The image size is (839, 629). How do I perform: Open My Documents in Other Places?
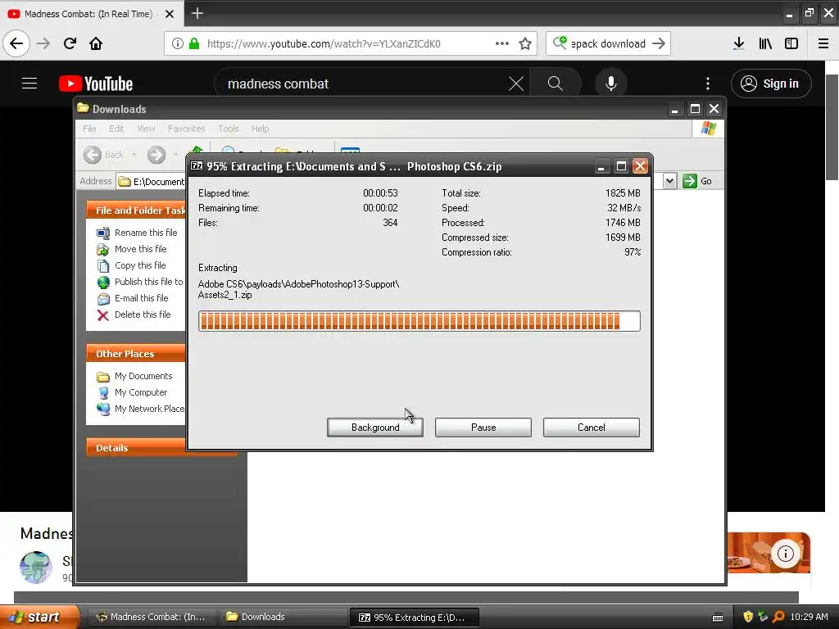tap(134, 376)
